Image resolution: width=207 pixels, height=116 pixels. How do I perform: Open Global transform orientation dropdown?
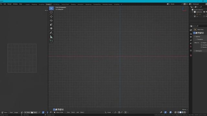tap(109, 112)
